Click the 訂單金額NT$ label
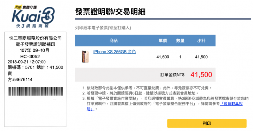Screen dimensions: 253x131 [x=172, y=75]
